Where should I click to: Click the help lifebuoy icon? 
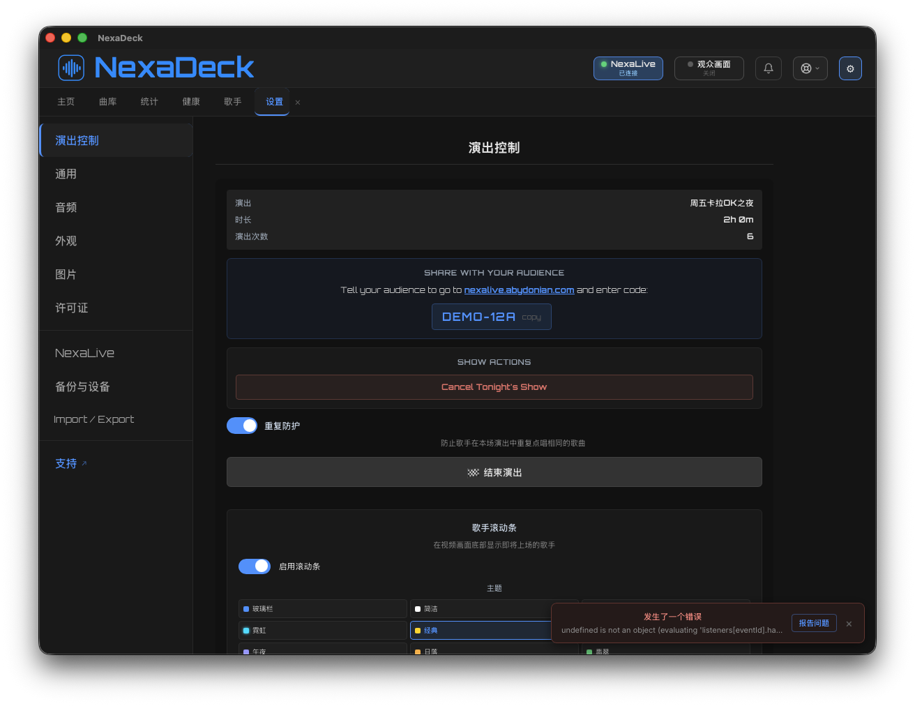pyautogui.click(x=806, y=68)
